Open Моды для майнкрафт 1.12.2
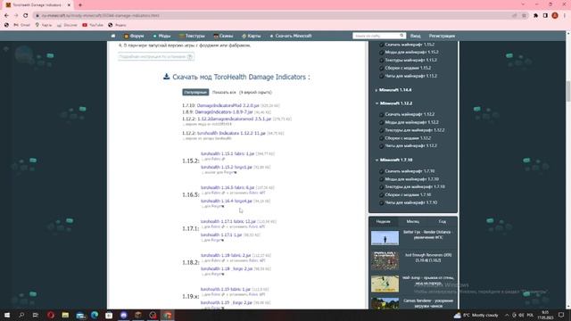571x321 pixels. coord(412,122)
